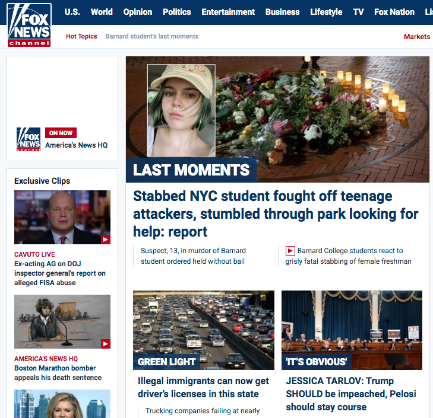Play the Cavuto Live clip via red play icon
The height and width of the screenshot is (418, 433).
(106, 240)
